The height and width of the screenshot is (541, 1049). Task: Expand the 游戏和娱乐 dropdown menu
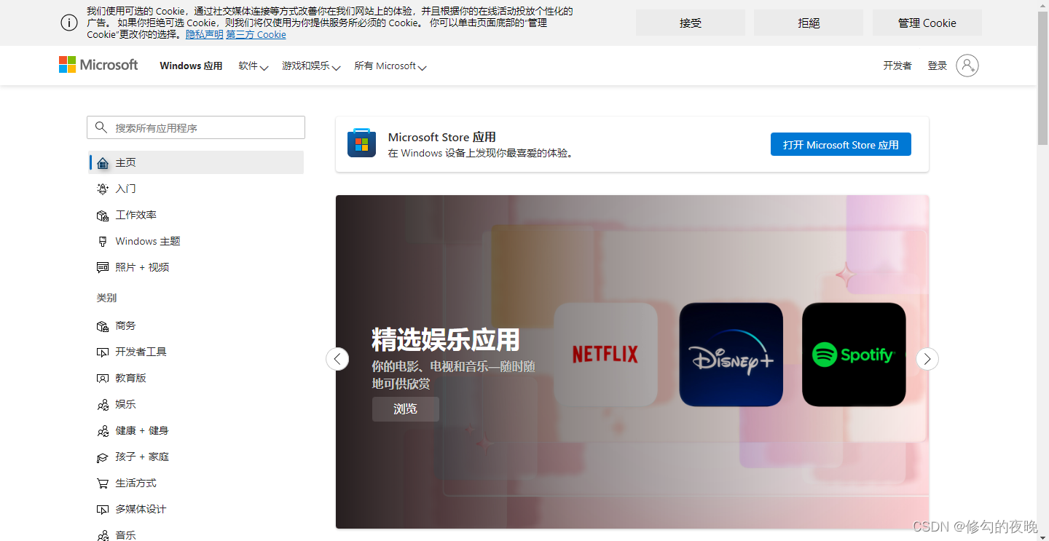pyautogui.click(x=311, y=66)
